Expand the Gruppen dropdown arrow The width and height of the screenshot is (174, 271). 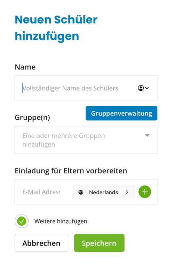click(x=147, y=135)
